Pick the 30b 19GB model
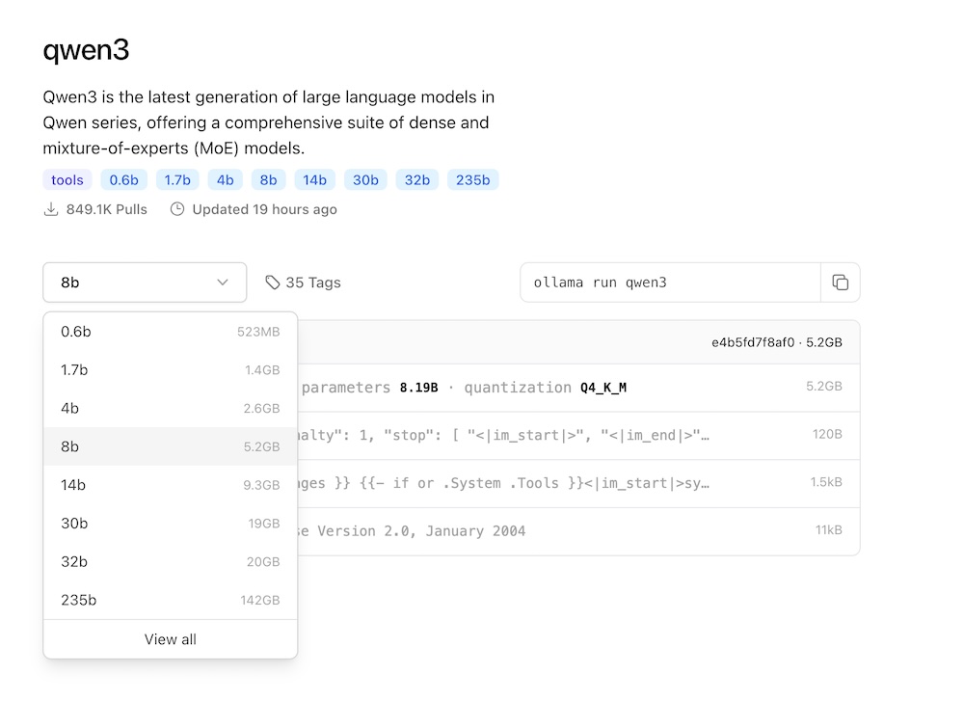Screen dimensions: 964x701 pos(171,524)
